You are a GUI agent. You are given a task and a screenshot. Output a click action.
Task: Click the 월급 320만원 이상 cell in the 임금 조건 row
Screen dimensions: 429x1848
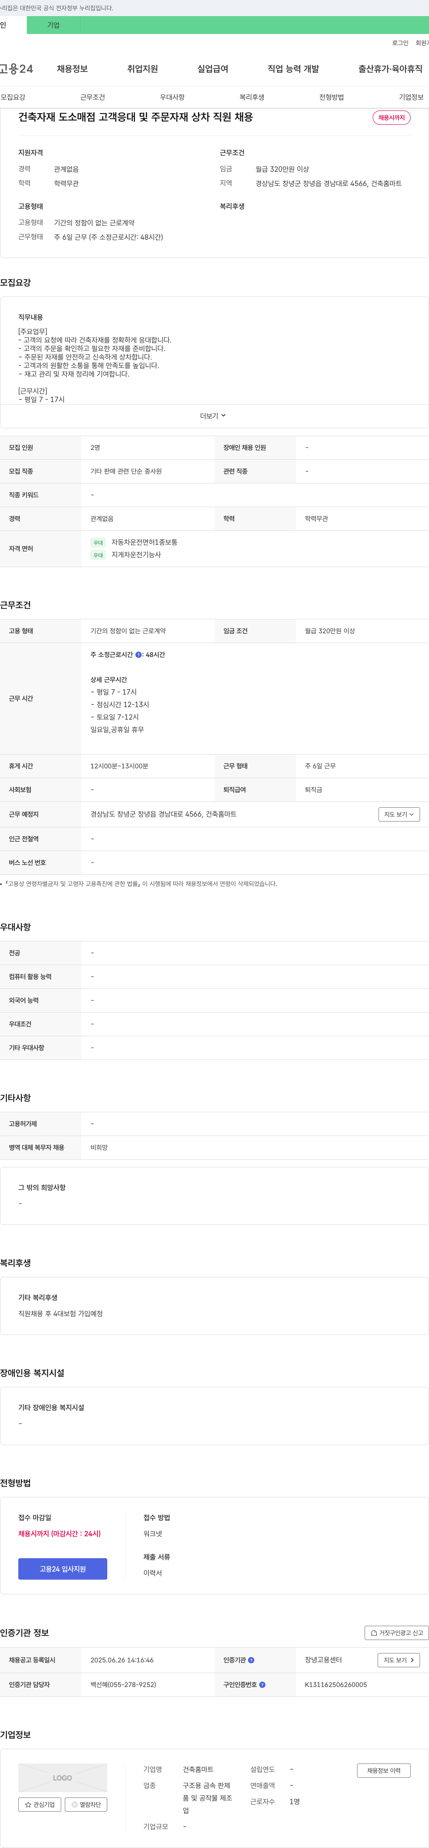330,632
